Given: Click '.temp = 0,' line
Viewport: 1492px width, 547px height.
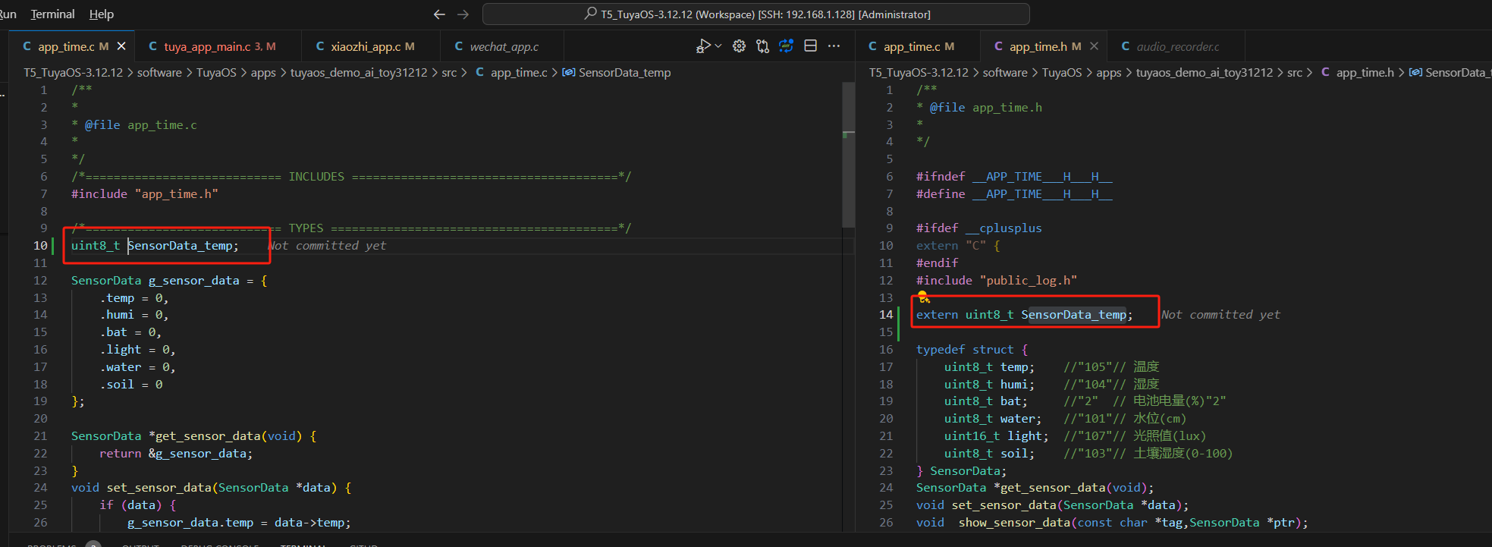Looking at the screenshot, I should pyautogui.click(x=134, y=298).
